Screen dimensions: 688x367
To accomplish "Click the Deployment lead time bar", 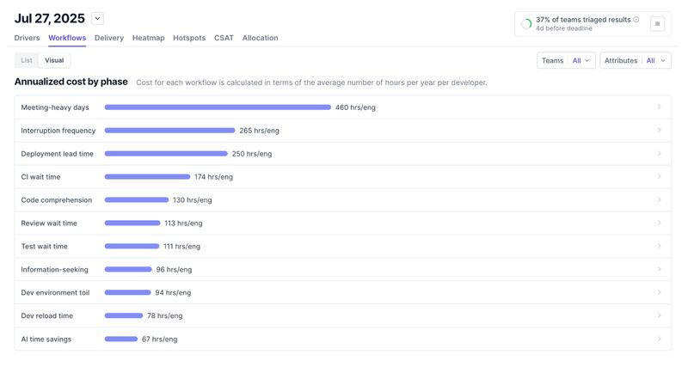I will pos(166,154).
